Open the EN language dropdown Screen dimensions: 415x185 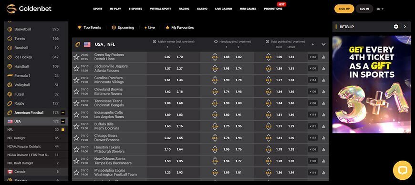(380, 9)
